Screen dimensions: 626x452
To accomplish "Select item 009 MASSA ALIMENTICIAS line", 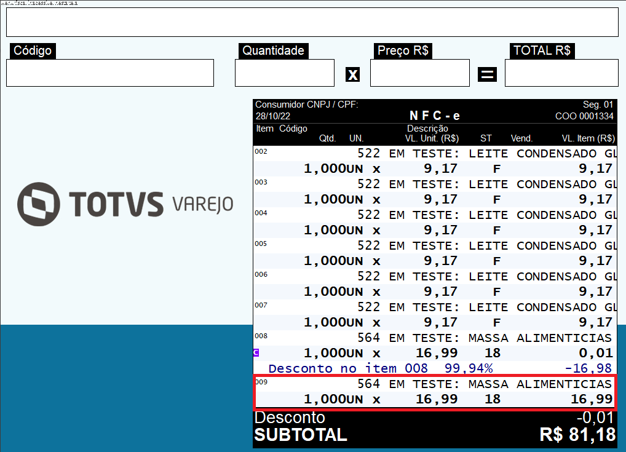I will (x=435, y=384).
